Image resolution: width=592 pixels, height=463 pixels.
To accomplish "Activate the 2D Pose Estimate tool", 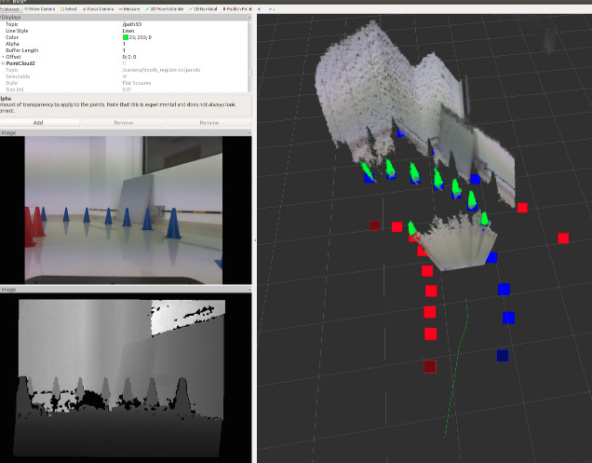I will coord(164,8).
